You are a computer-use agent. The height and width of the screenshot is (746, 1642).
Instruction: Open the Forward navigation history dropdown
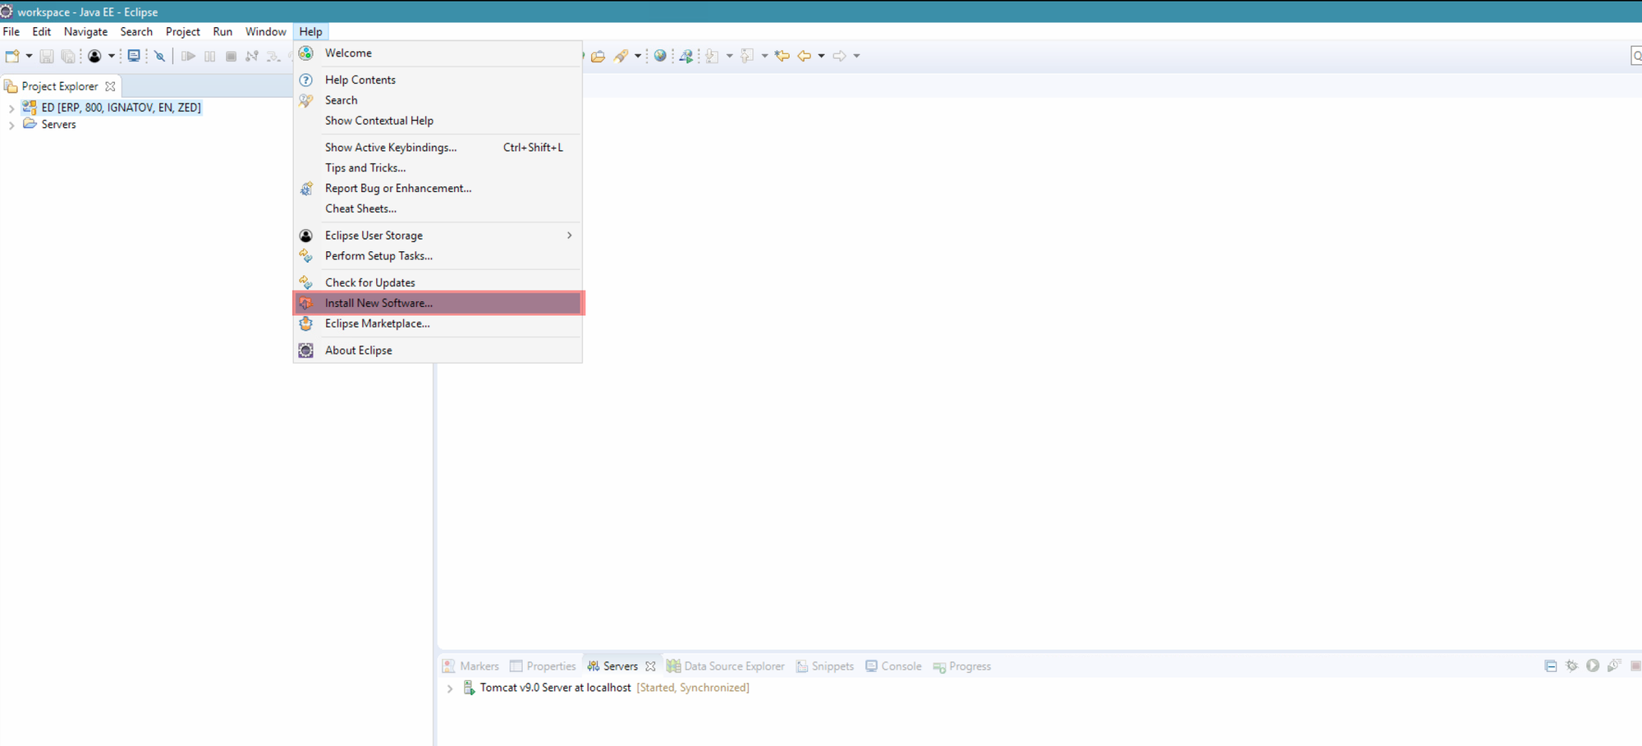pyautogui.click(x=856, y=56)
